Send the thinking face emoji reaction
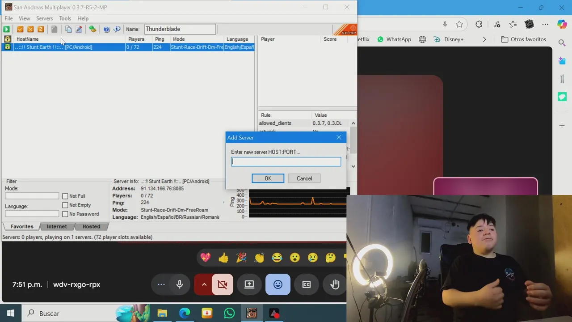 tap(331, 258)
